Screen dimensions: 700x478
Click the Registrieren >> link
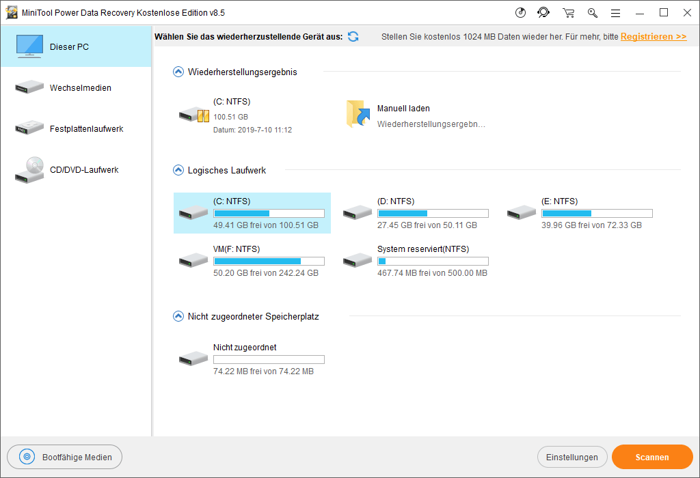[x=653, y=37]
